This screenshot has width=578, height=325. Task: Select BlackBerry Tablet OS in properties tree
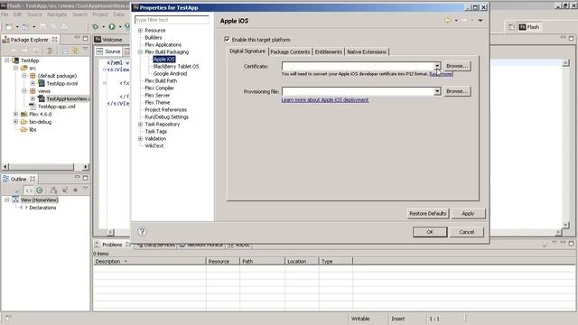pyautogui.click(x=176, y=66)
